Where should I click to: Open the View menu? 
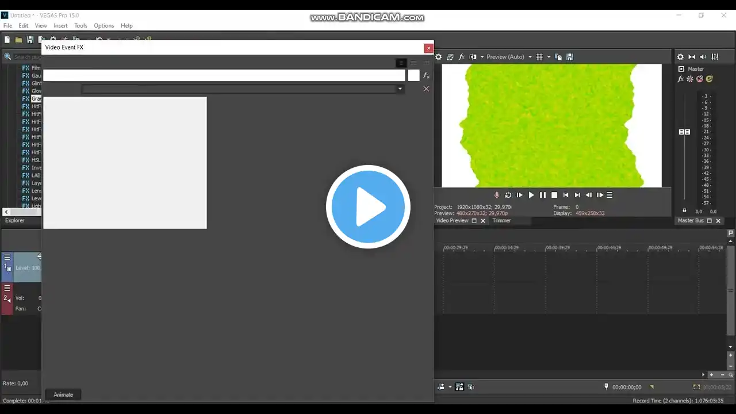pyautogui.click(x=41, y=26)
